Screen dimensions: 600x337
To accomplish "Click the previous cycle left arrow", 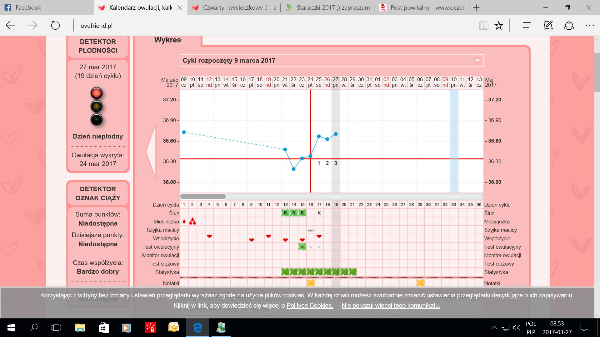I will tap(151, 151).
